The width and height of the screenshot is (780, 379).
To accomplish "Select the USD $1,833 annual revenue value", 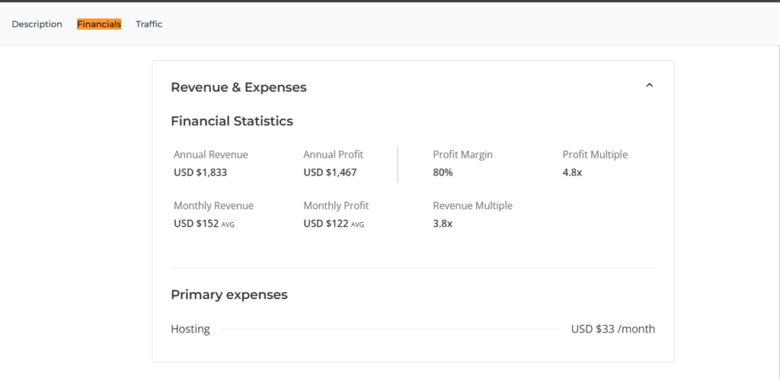I will click(x=200, y=172).
